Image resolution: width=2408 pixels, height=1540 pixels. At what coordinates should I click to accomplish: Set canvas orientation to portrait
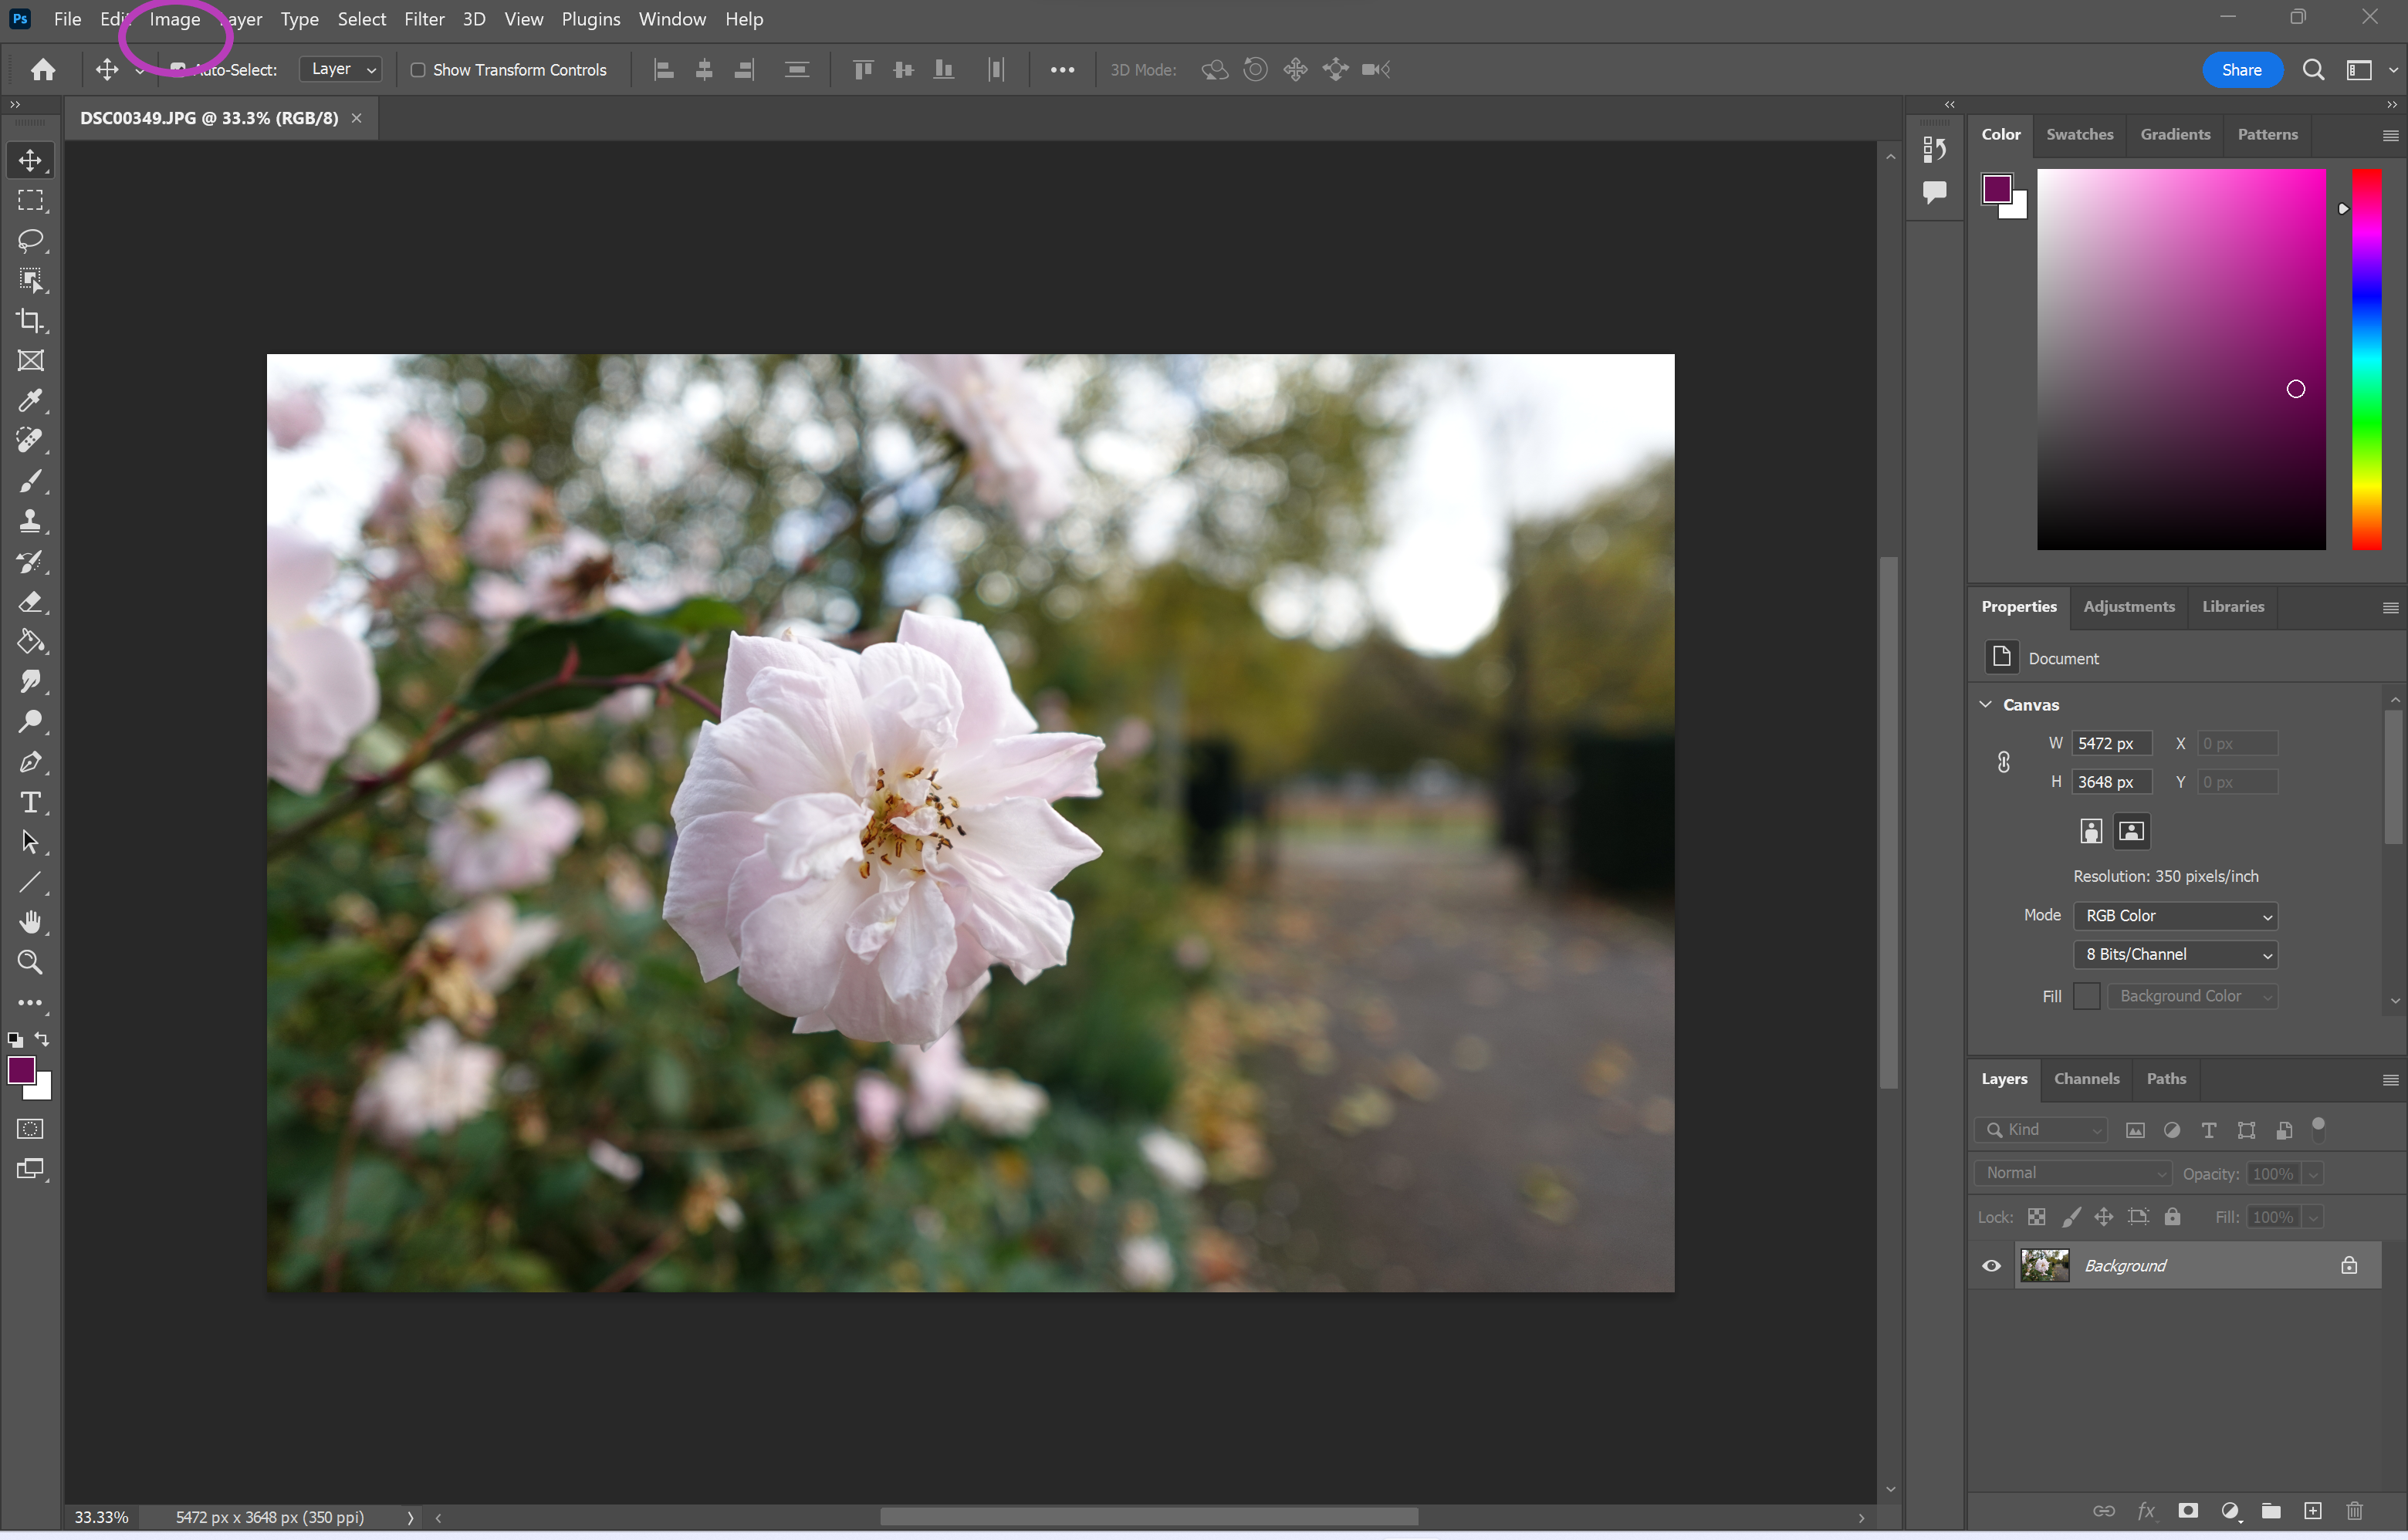click(2090, 831)
